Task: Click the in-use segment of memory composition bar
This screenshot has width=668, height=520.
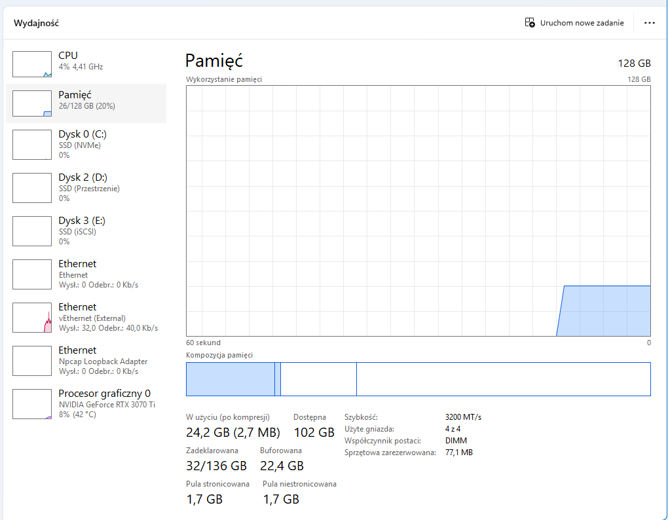Action: click(x=230, y=379)
